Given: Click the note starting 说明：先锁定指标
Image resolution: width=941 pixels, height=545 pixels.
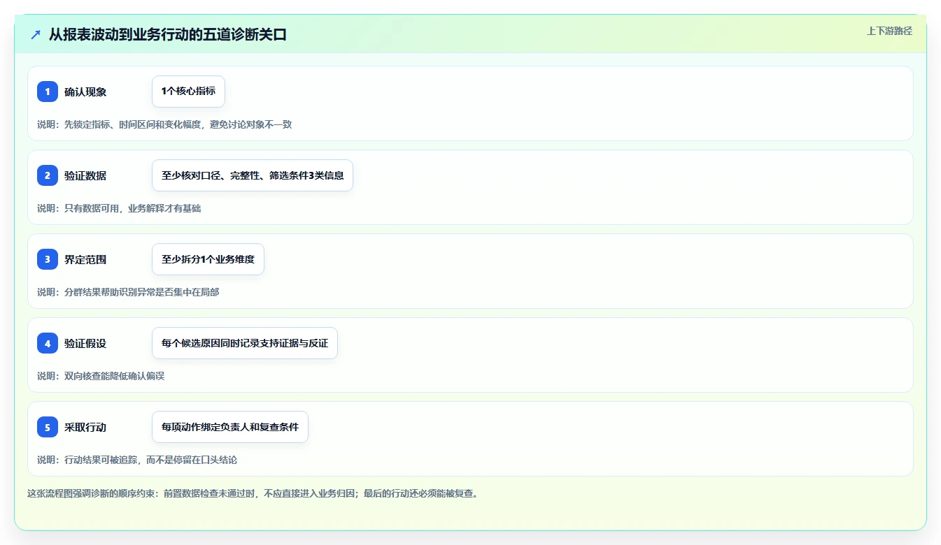Looking at the screenshot, I should pyautogui.click(x=164, y=124).
